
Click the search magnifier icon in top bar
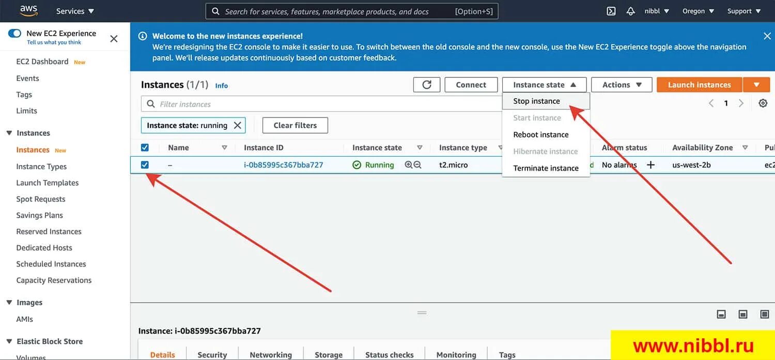pos(216,11)
